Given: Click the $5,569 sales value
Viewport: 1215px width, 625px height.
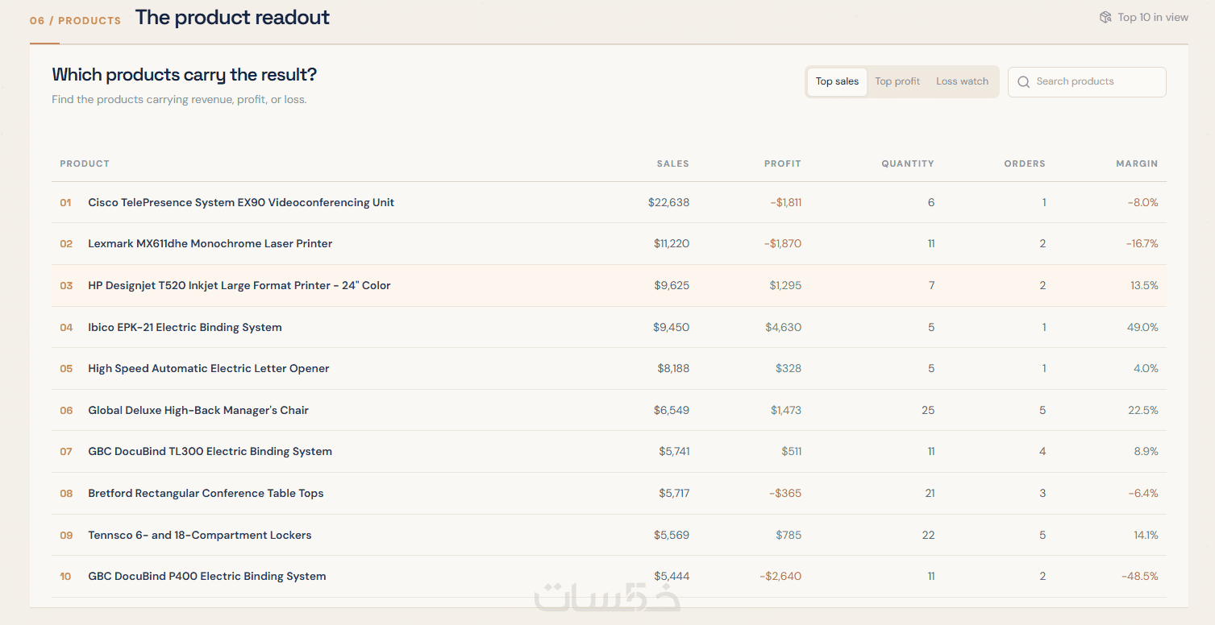Looking at the screenshot, I should 672,536.
